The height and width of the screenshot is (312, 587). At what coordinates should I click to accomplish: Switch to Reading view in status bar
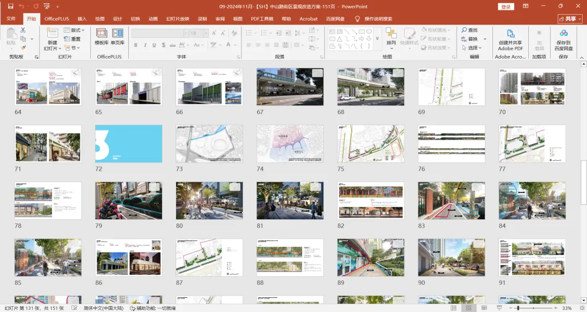click(484, 308)
